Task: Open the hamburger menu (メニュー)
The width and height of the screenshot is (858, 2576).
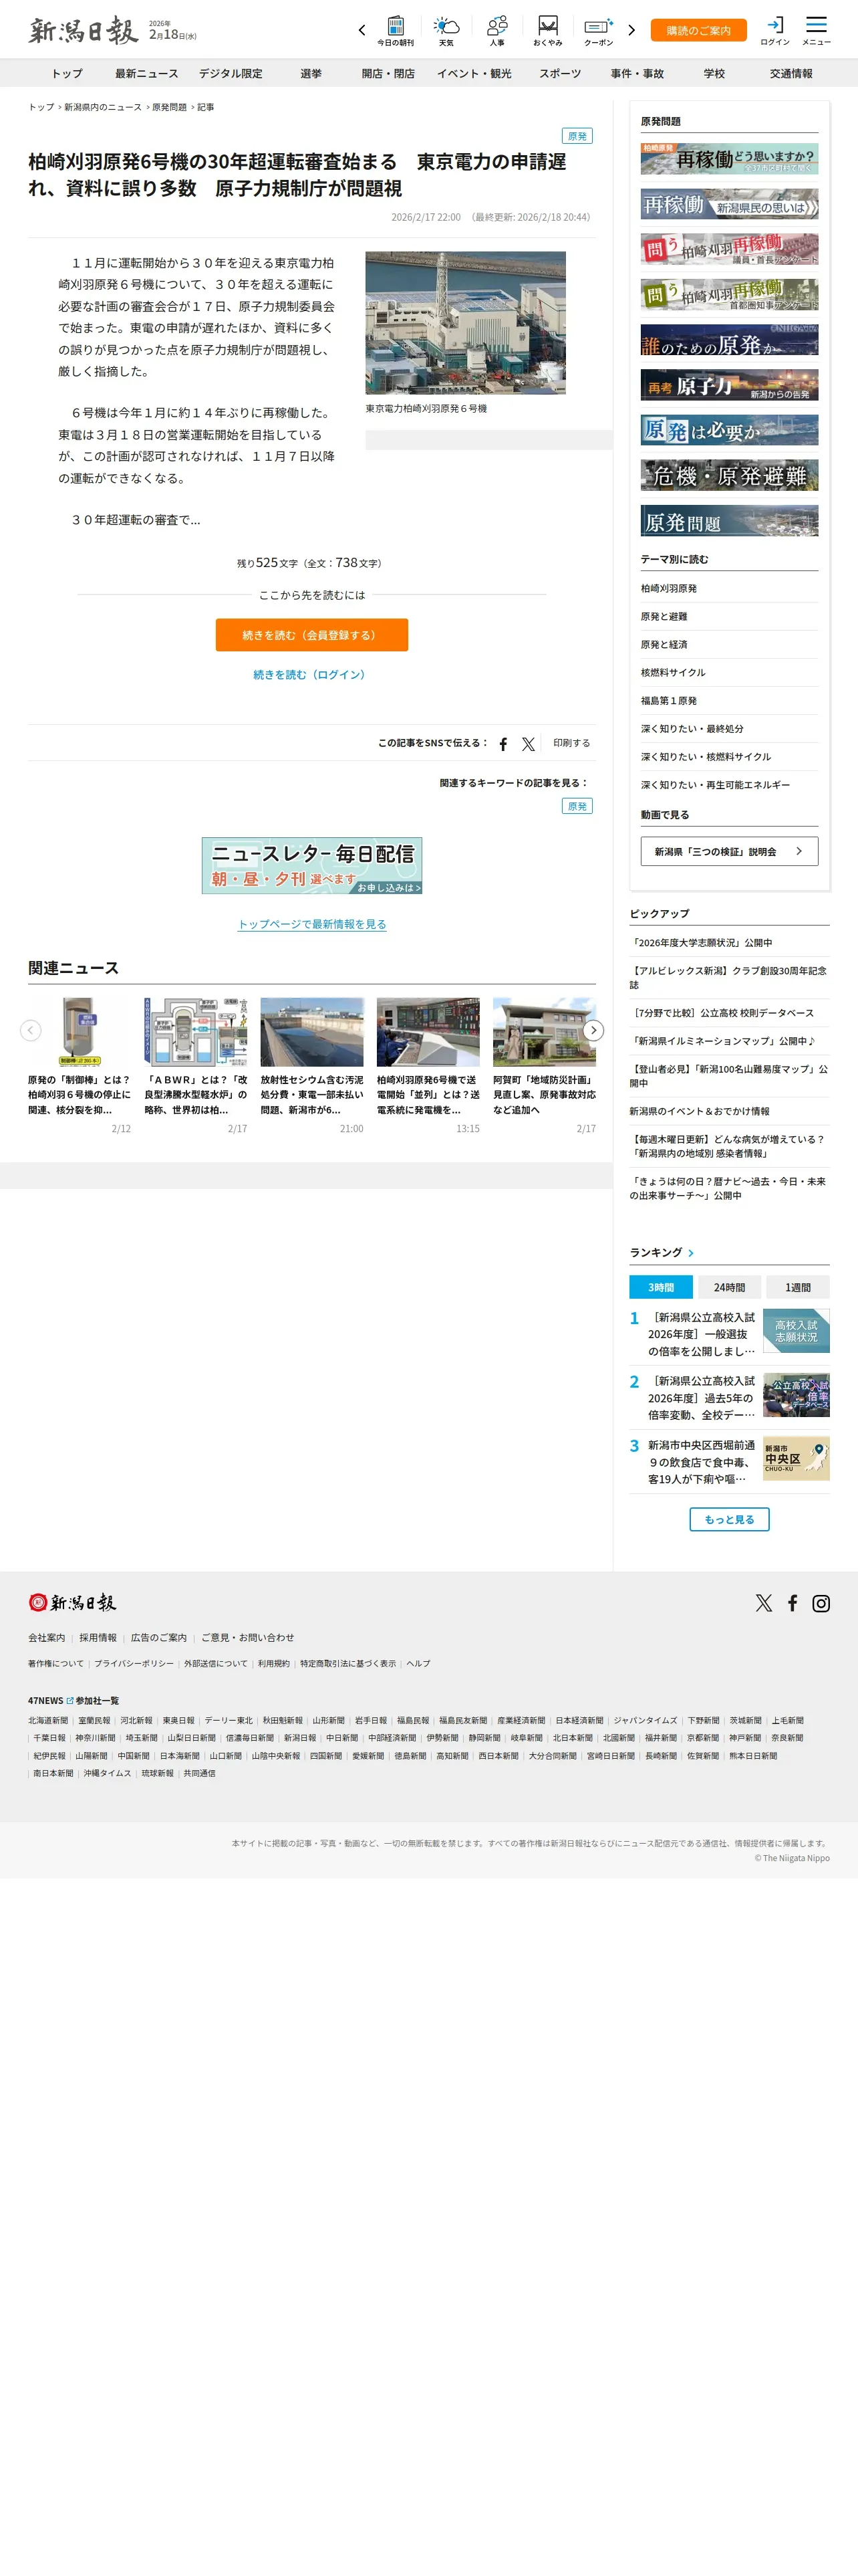Action: click(x=816, y=30)
